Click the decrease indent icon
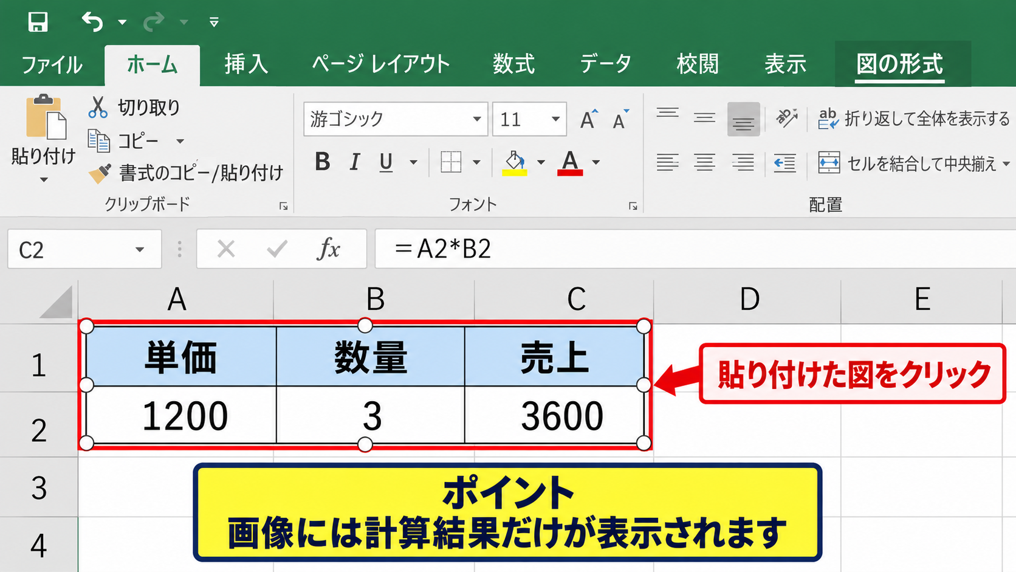Viewport: 1016px width, 572px height. point(784,163)
